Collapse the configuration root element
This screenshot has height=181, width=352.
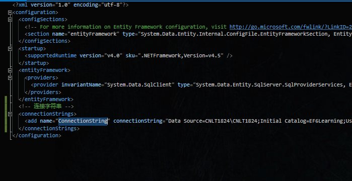pos(10,13)
